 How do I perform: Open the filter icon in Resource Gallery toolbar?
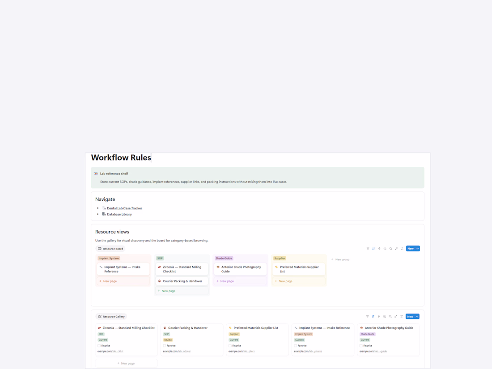(367, 316)
